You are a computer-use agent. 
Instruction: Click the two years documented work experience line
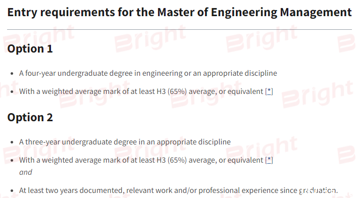click(178, 190)
